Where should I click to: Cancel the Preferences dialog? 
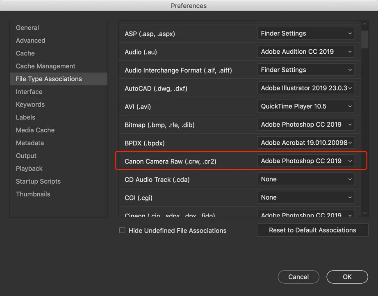click(298, 277)
